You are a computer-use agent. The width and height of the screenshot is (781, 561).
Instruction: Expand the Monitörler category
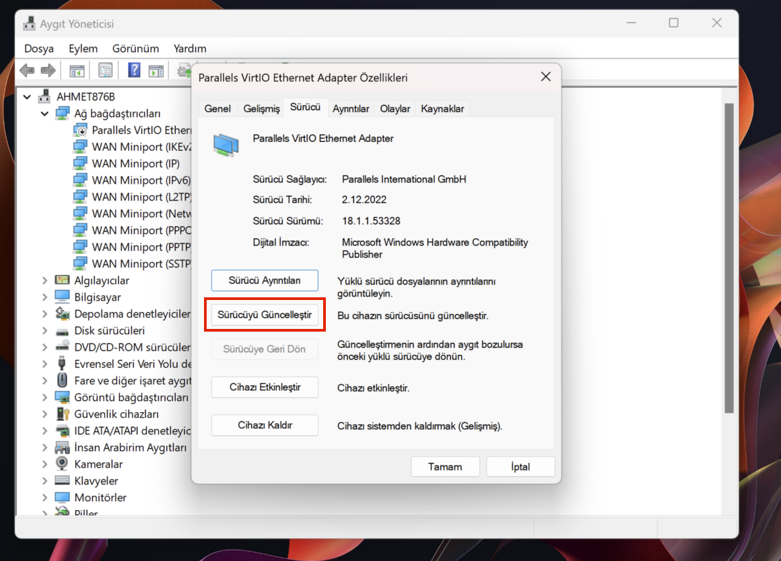(x=45, y=497)
